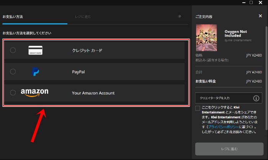Screen dimensions: 268x160
Task: Click the globe language icon
Action: [180, 16]
